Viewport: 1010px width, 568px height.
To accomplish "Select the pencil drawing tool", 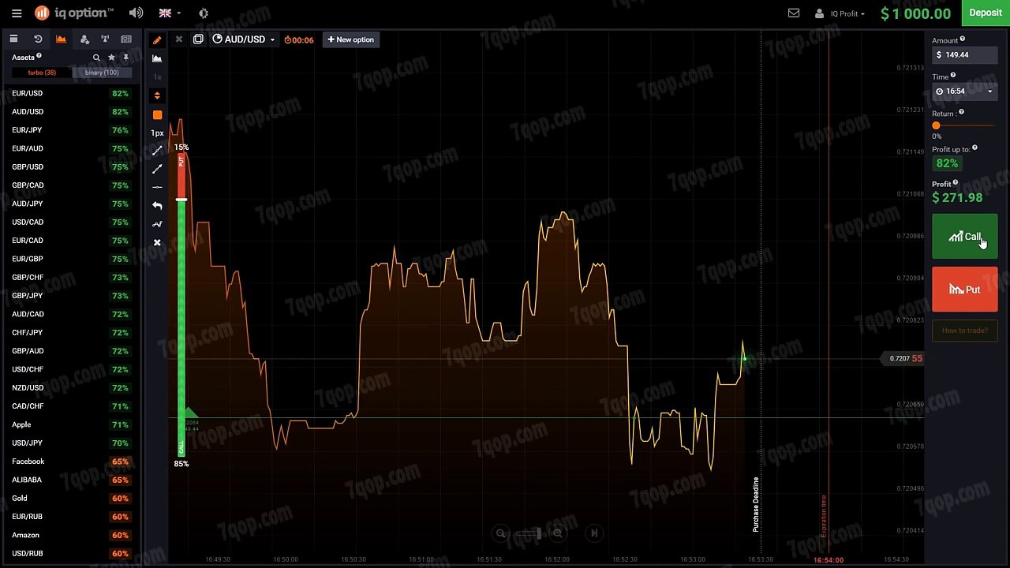I will pyautogui.click(x=157, y=40).
